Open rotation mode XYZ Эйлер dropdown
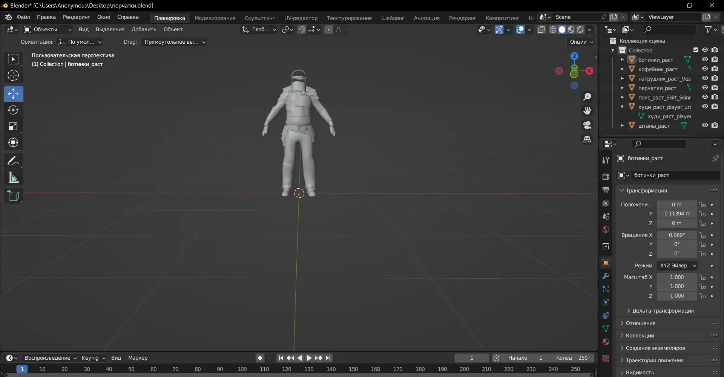 coord(677,266)
